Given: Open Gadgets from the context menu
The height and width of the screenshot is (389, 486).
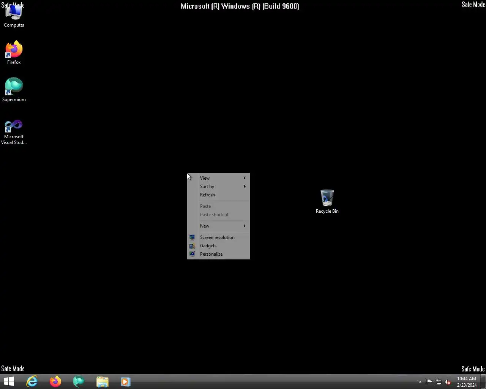Looking at the screenshot, I should point(218,246).
